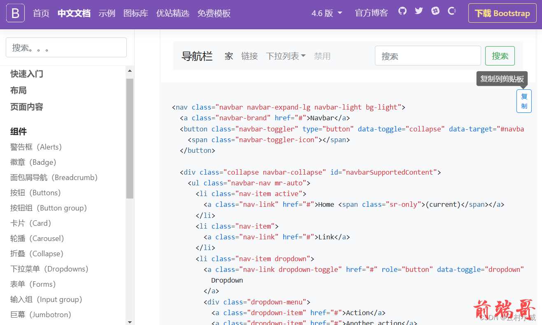Focus the demo navbar 搜索 input
Viewport: 542px width, 325px height.
point(428,56)
